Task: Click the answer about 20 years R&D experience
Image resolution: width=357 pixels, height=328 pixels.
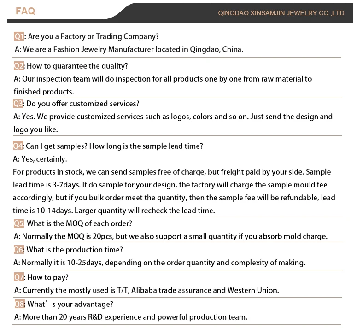Action: [x=131, y=317]
